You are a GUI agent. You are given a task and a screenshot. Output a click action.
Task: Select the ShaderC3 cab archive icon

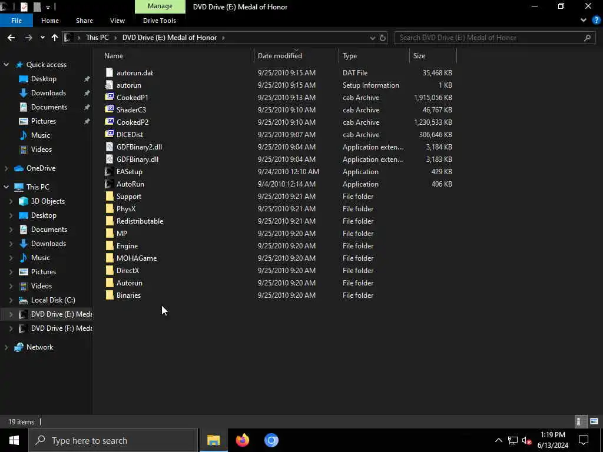click(x=110, y=109)
